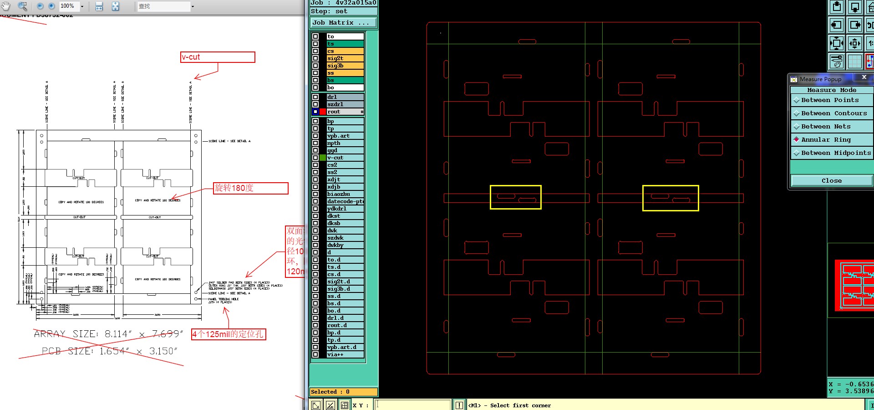Pan view down icon in CAM toolbar
The height and width of the screenshot is (410, 874).
855,7
